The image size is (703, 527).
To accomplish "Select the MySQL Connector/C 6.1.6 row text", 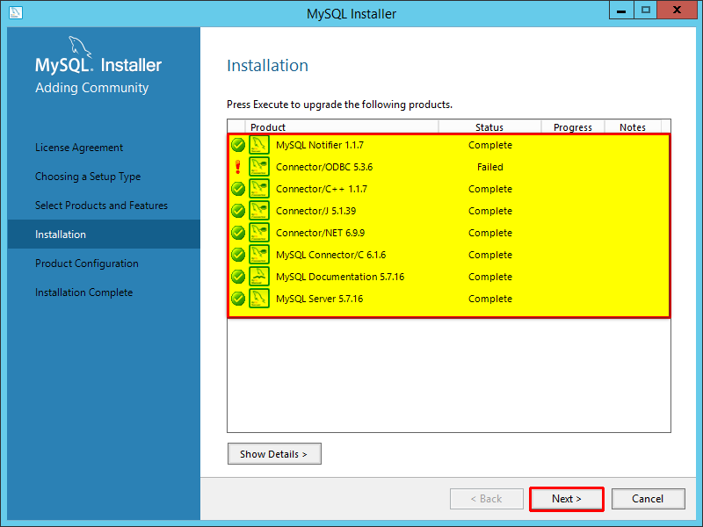I will click(331, 255).
